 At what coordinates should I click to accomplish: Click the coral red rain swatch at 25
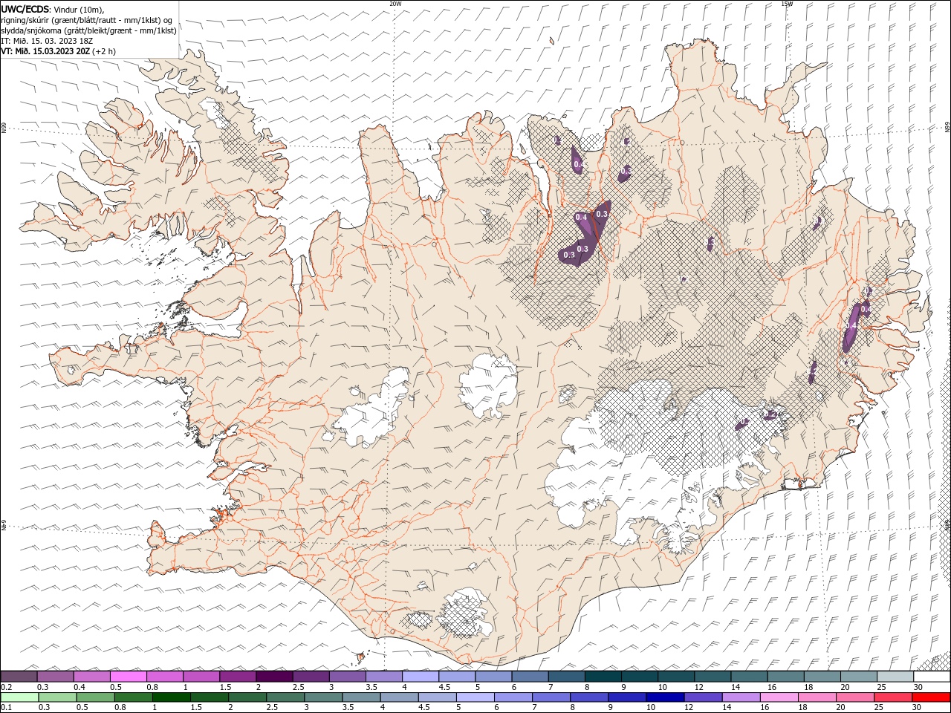[x=893, y=697]
